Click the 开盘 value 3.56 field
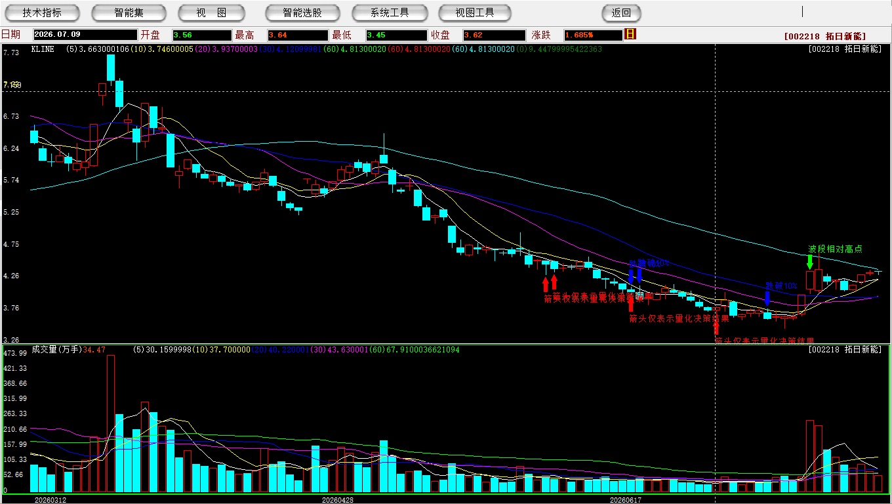Viewport: 892px width, 504px height. 202,35
